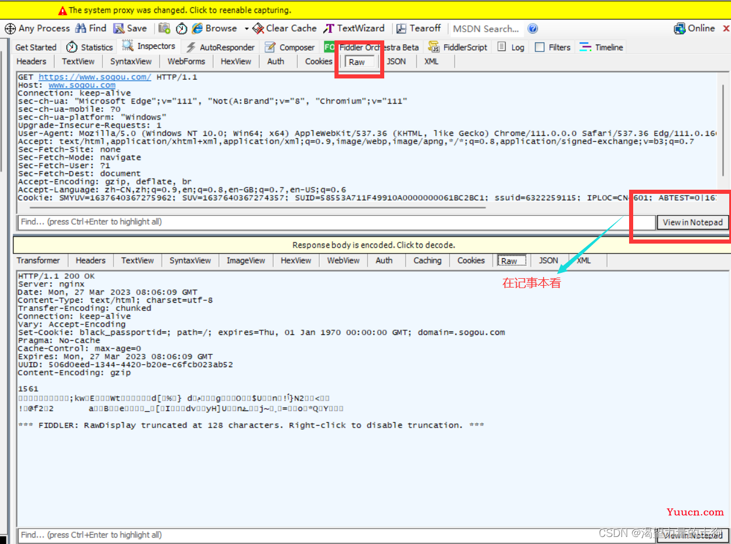This screenshot has height=544, width=731.
Task: Open the FiddlerScript tab
Action: (458, 47)
